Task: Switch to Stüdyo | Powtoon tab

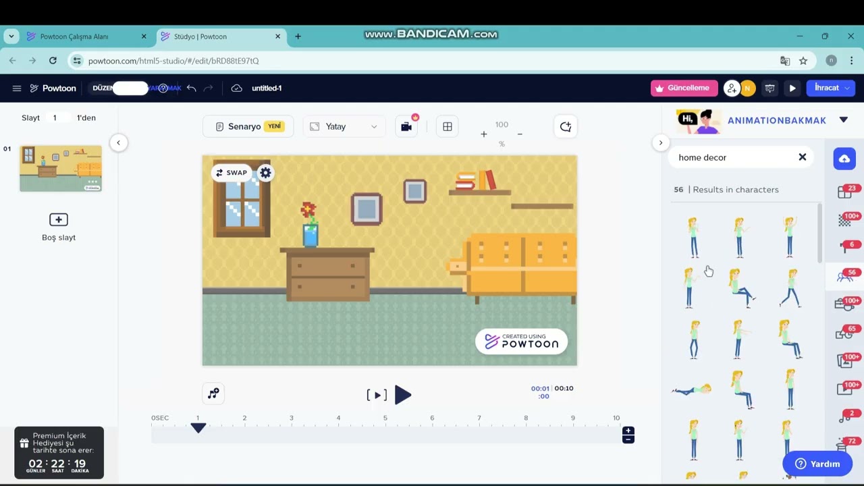Action: click(x=221, y=36)
